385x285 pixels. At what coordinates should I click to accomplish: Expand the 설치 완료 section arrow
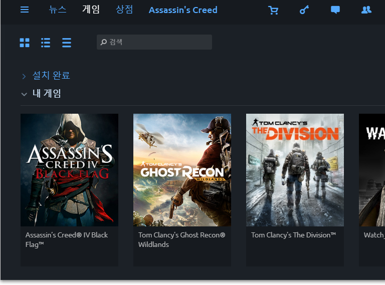click(x=24, y=76)
